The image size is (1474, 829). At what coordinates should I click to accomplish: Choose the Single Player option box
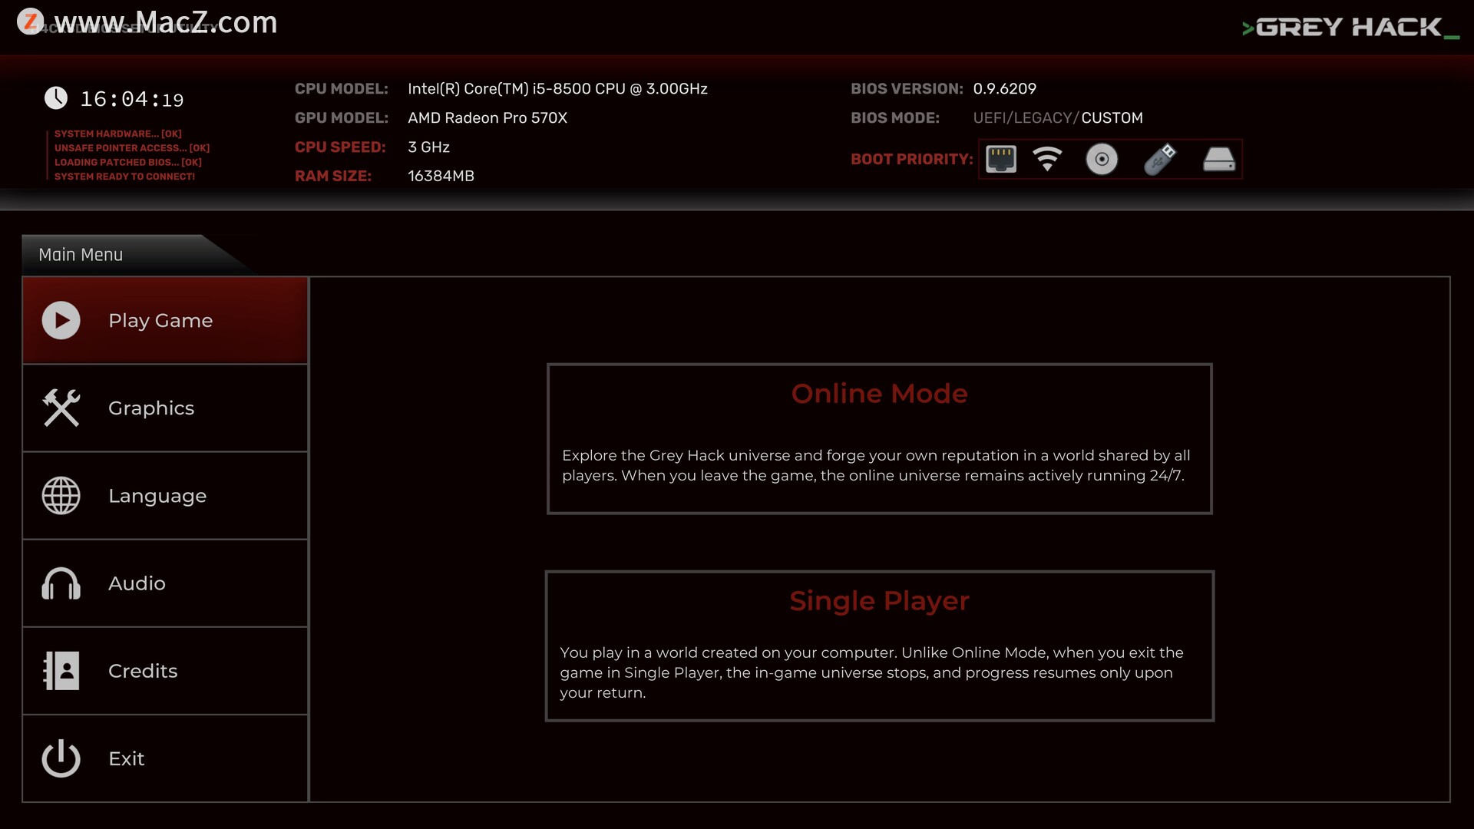click(x=879, y=646)
